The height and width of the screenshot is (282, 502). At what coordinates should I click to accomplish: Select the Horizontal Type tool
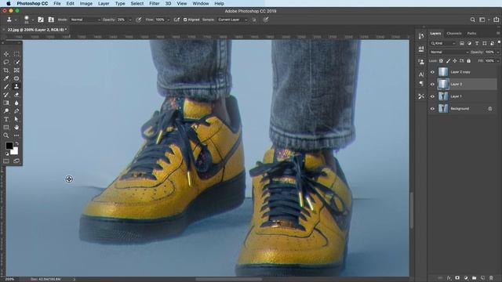6,119
